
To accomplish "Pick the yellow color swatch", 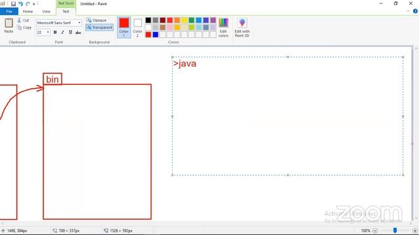I will (185, 20).
